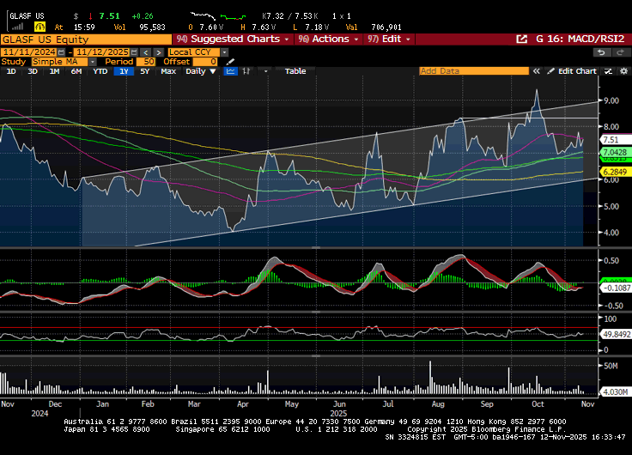Click the Simple MA study field
This screenshot has width=632, height=455.
[x=59, y=62]
